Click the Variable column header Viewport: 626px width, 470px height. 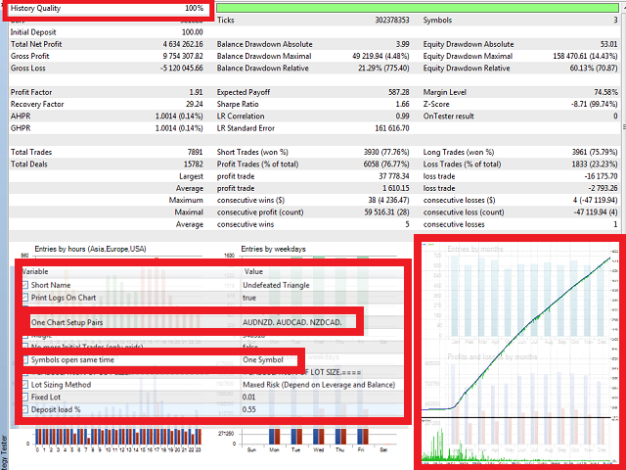(39, 271)
